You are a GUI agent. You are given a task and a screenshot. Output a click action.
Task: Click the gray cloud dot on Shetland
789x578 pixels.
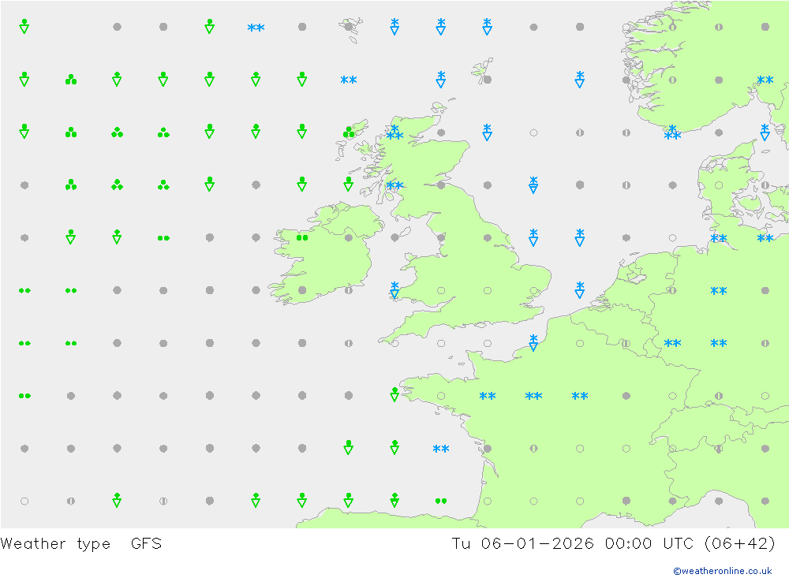[x=487, y=80]
